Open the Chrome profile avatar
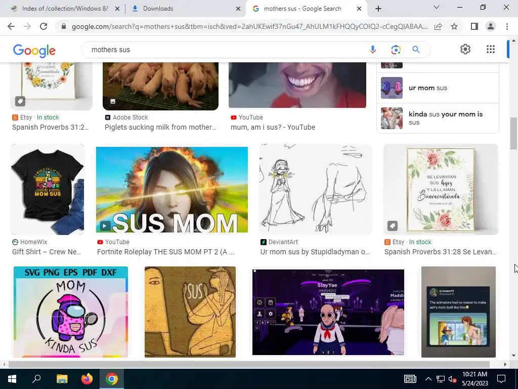Image resolution: width=518 pixels, height=389 pixels. click(491, 26)
